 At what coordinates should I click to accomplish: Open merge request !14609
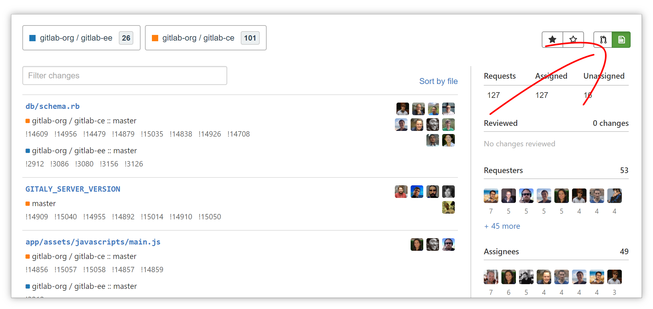pos(37,134)
